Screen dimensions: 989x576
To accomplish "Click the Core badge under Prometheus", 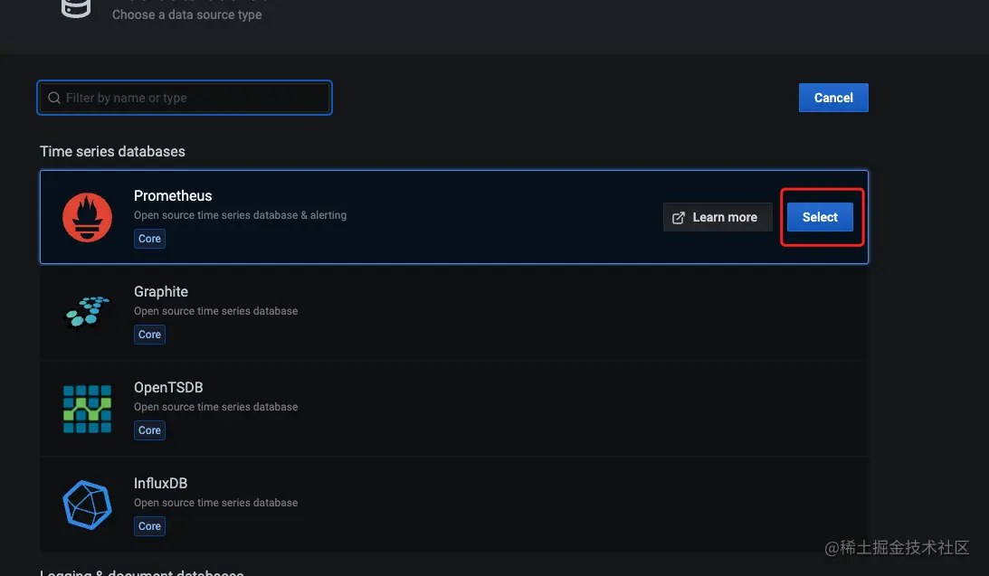I will coord(149,239).
